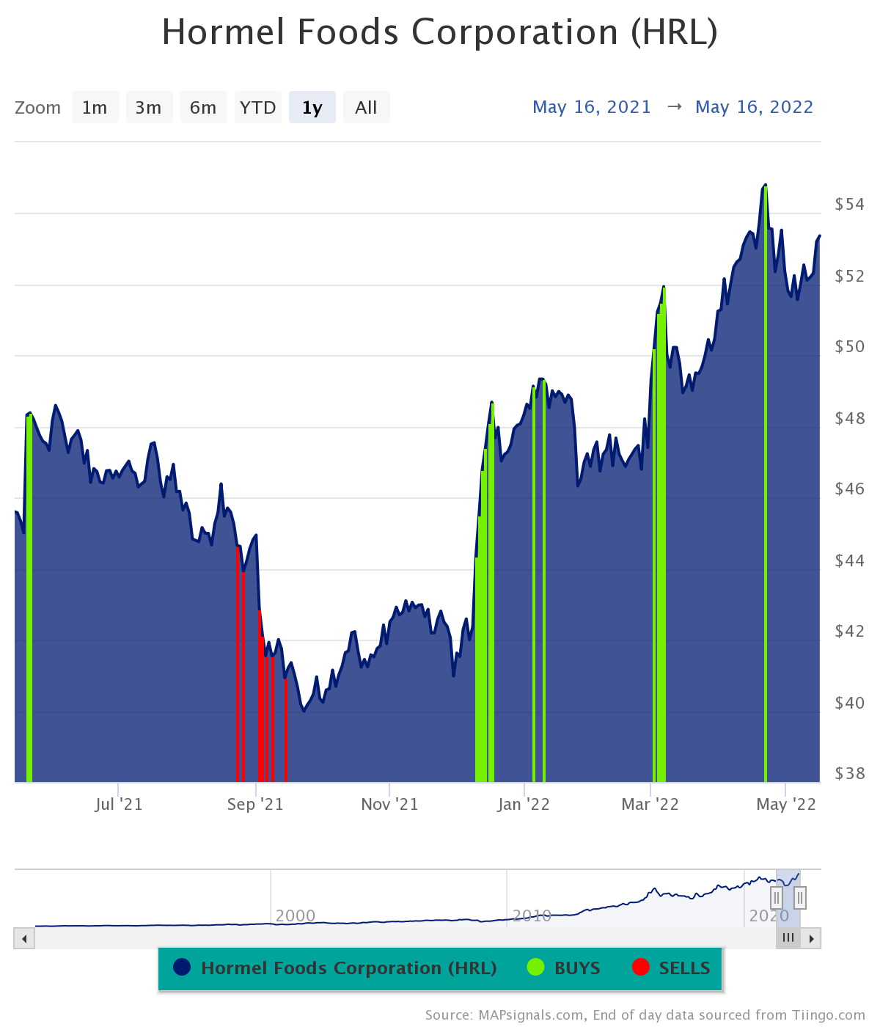Image resolution: width=880 pixels, height=1027 pixels.
Task: Click the left navigator range handle
Action: coord(777,897)
